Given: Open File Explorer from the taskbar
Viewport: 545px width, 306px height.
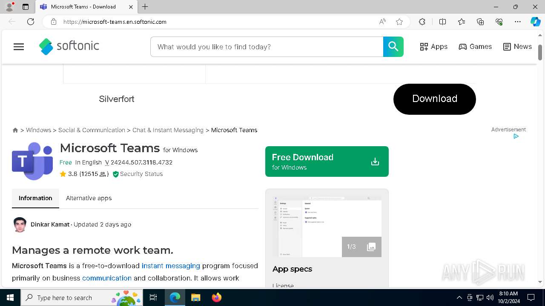Looking at the screenshot, I should (x=195, y=297).
